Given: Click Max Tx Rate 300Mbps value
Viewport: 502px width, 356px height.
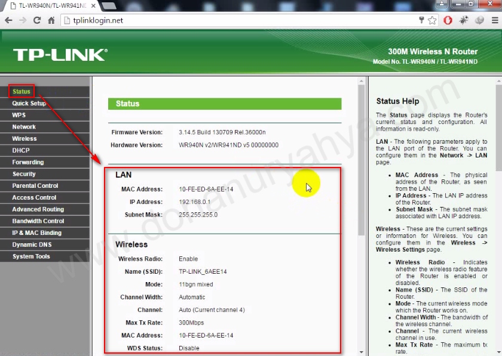Looking at the screenshot, I should pos(191,323).
